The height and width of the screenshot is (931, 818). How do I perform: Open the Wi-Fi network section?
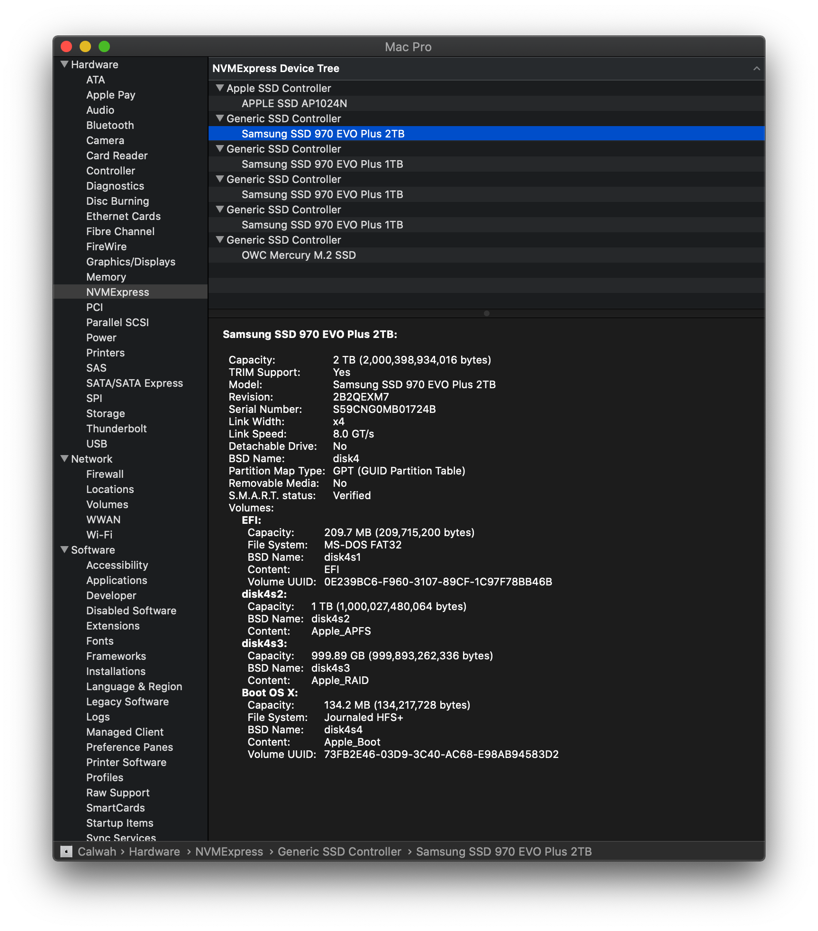click(100, 535)
